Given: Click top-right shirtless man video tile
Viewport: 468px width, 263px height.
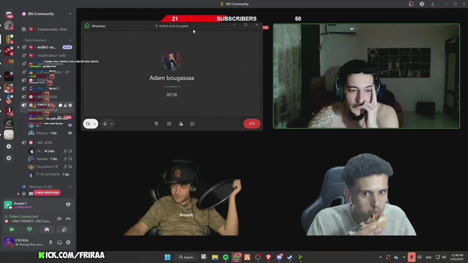Looking at the screenshot, I should pyautogui.click(x=366, y=76).
